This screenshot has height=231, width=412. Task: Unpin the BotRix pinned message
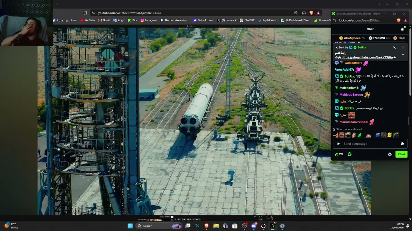(394, 47)
